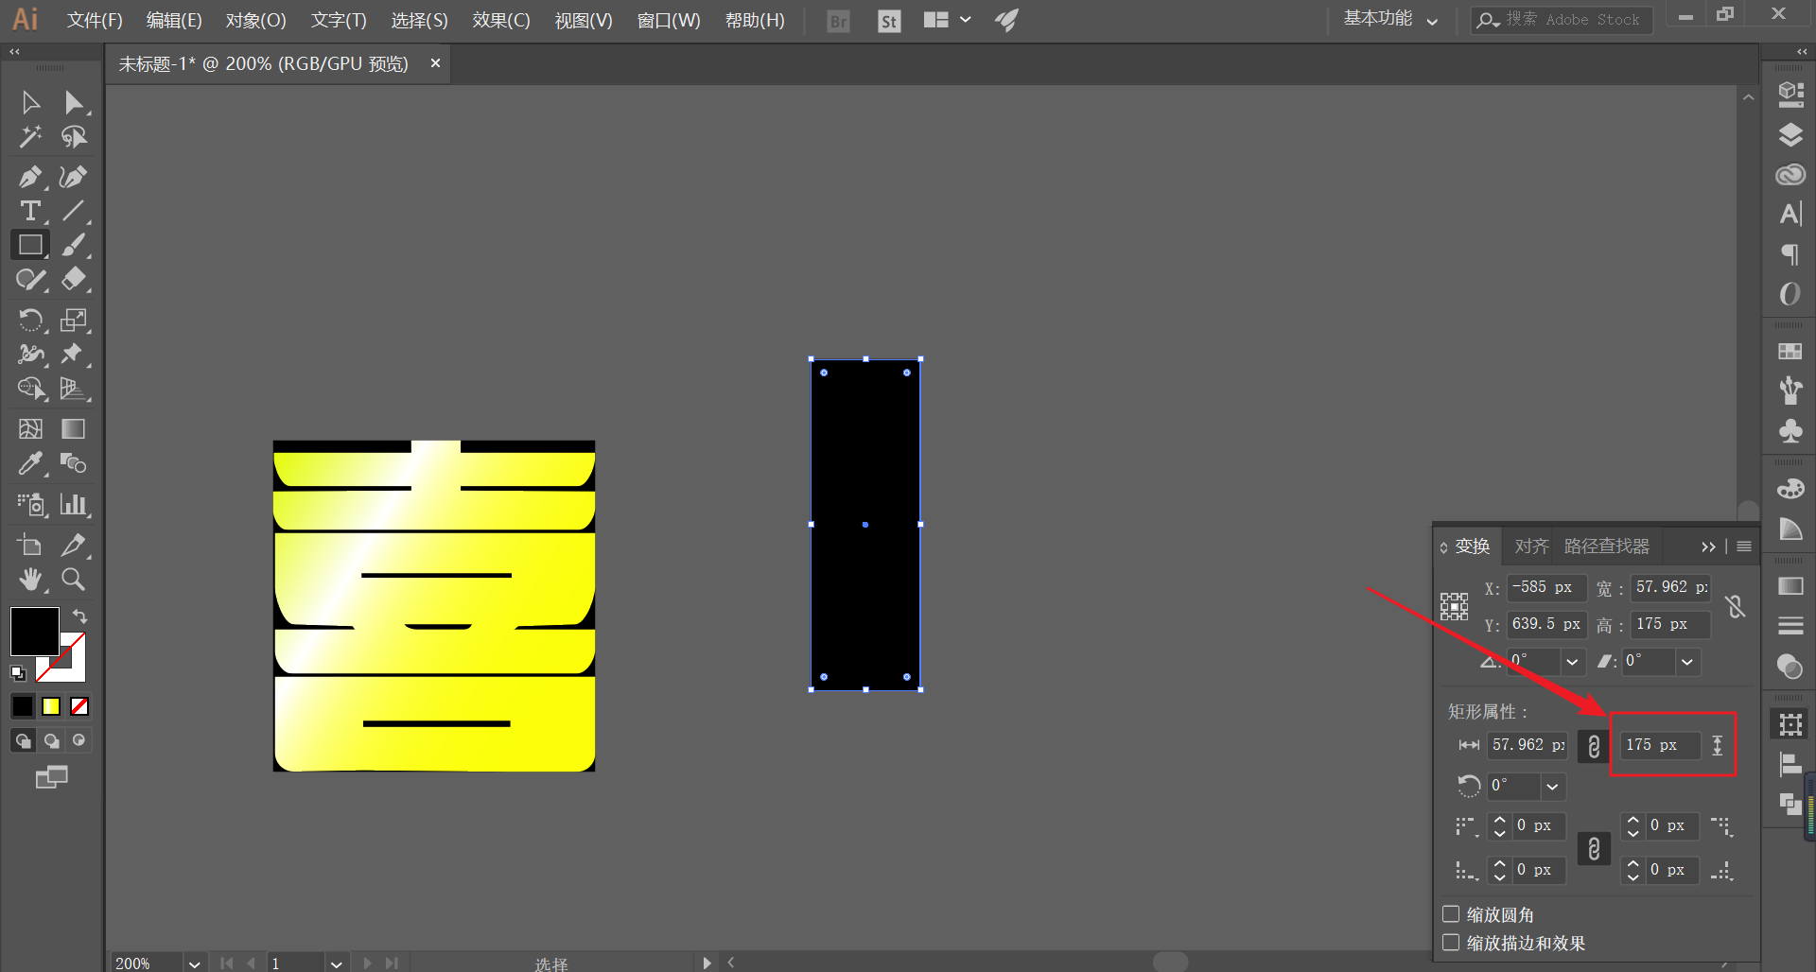
Task: Open the Transform panel options menu
Action: [x=1744, y=547]
